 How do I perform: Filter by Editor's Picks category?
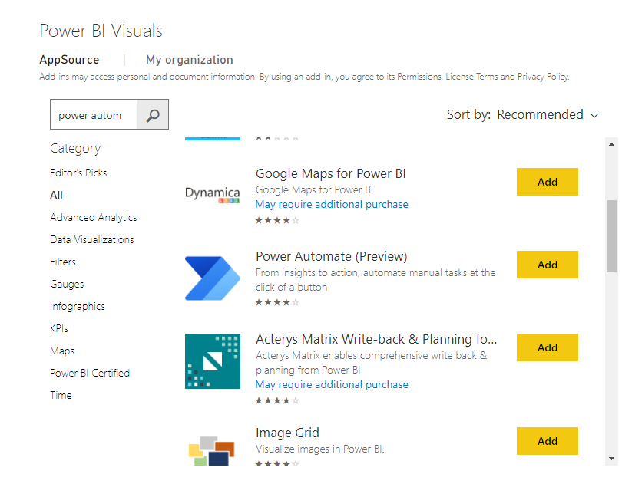coord(78,173)
